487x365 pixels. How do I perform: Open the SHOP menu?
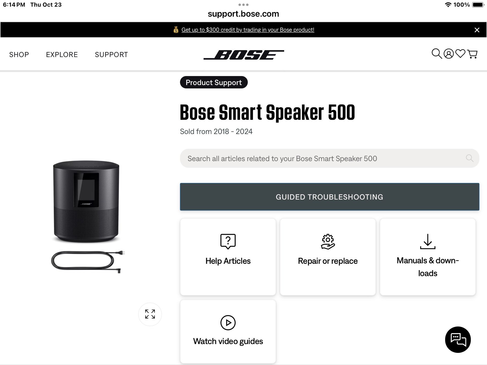[19, 54]
